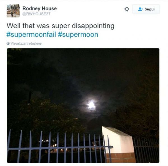Click the blue fence railing in the photo
This screenshot has width=168, height=166.
56,147
